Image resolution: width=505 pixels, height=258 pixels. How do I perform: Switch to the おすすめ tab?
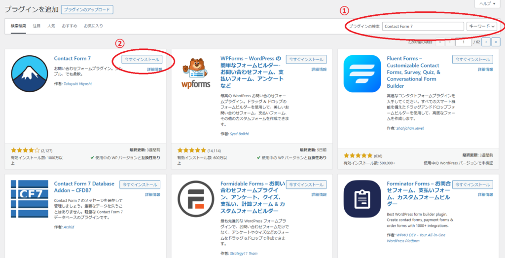(70, 26)
